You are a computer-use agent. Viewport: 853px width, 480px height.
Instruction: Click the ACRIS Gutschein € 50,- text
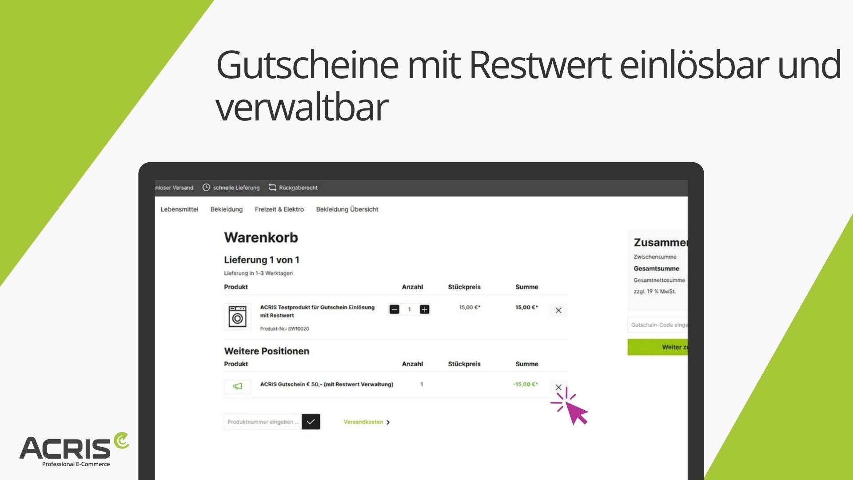[x=327, y=384]
